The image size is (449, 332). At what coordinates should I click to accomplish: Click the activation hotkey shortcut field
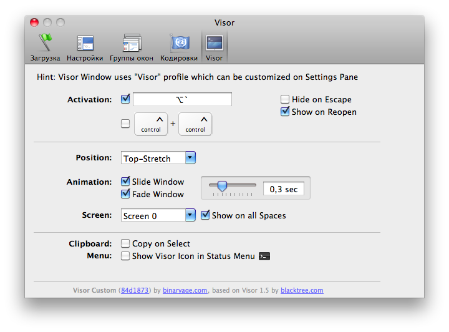(x=182, y=99)
